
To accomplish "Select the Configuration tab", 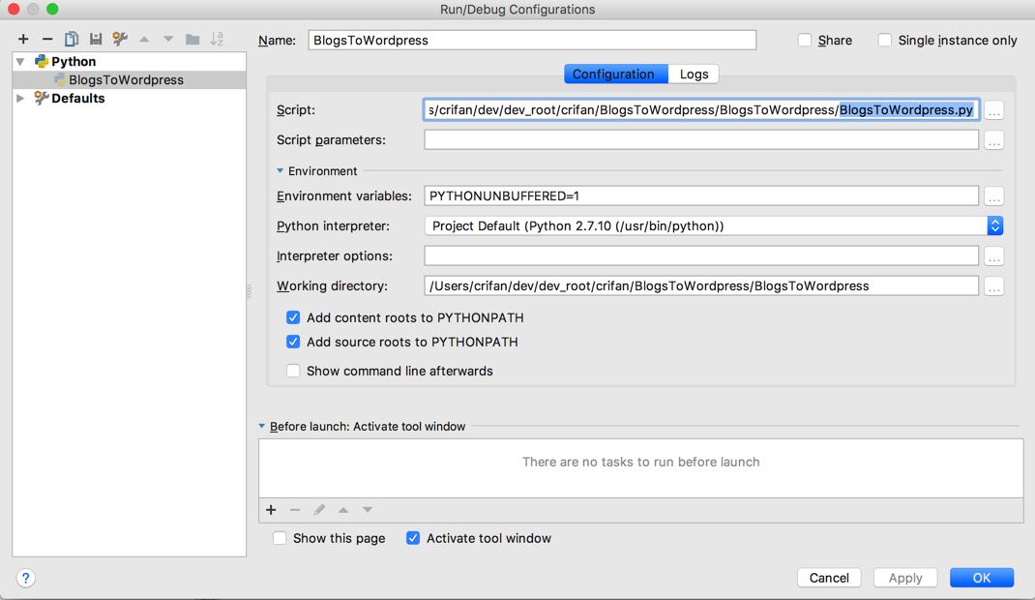I will coord(613,74).
